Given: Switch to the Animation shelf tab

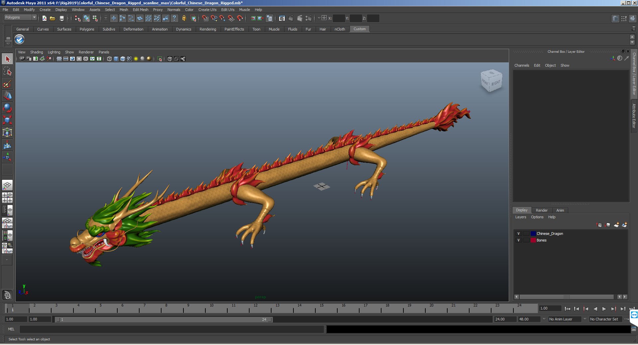Looking at the screenshot, I should coord(159,29).
